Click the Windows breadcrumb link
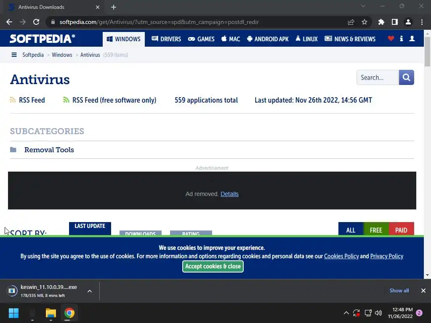 [x=62, y=55]
